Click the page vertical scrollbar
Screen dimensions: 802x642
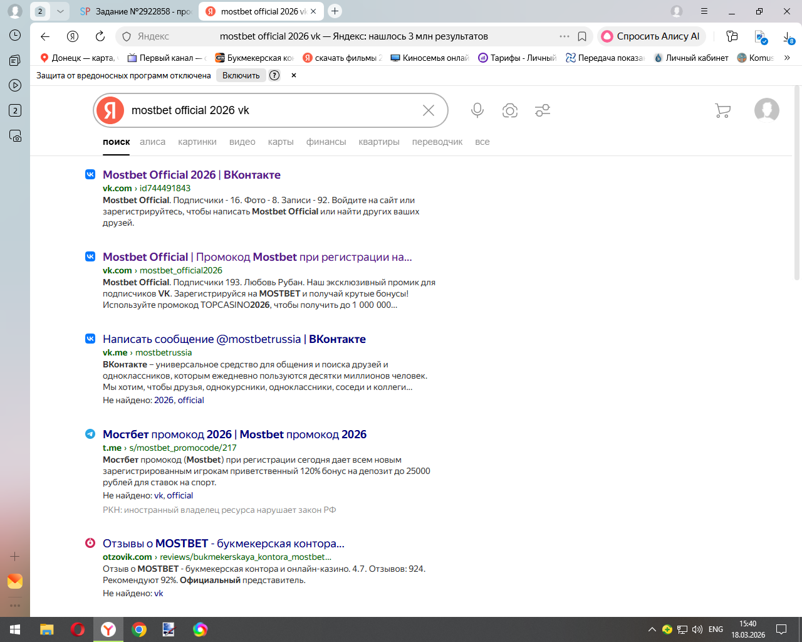(x=797, y=182)
